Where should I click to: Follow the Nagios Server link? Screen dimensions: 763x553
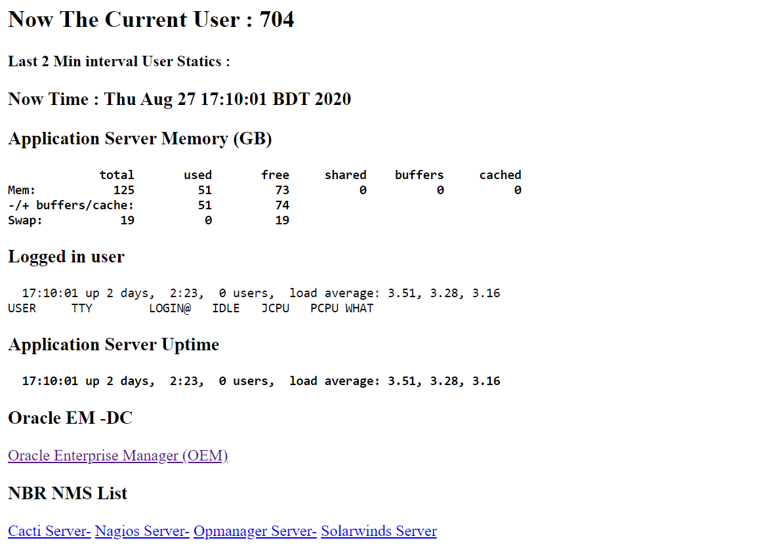point(142,531)
